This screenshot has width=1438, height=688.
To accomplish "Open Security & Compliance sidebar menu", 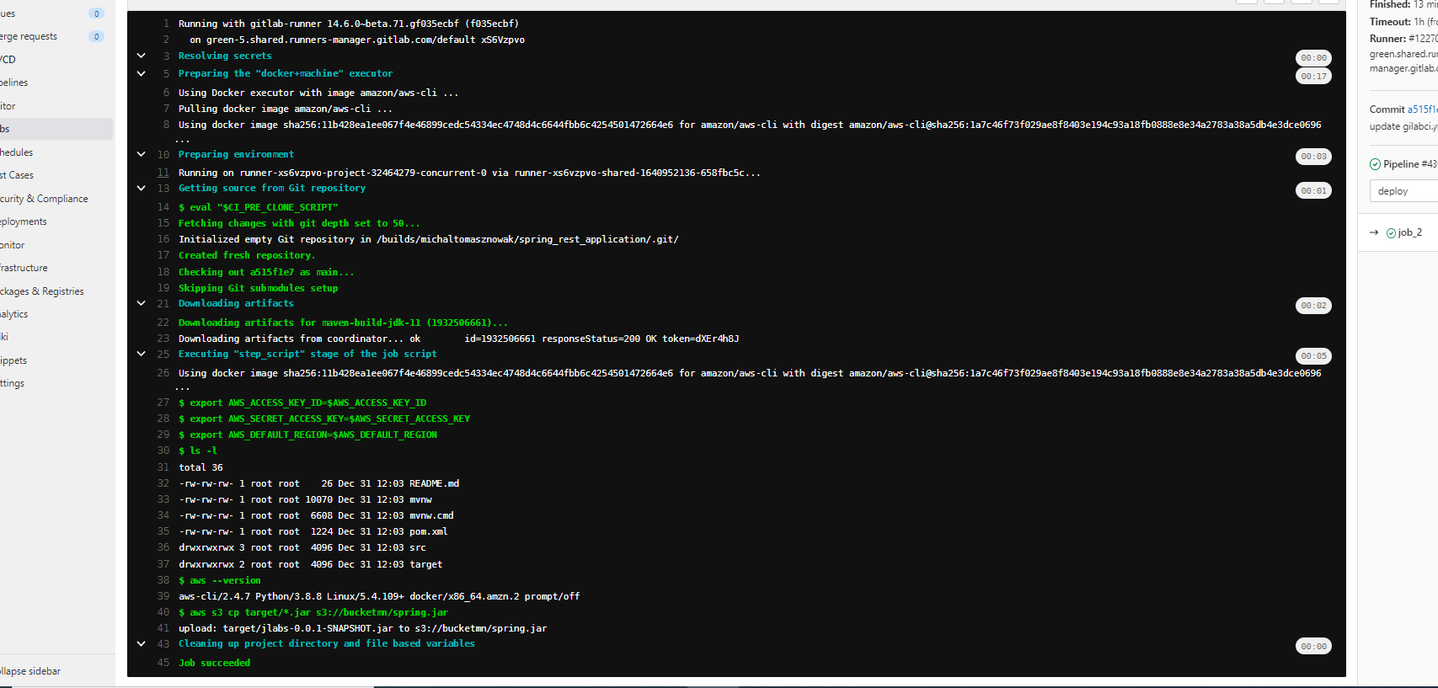I will click(x=44, y=199).
